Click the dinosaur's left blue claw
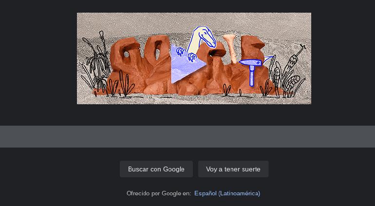The width and height of the screenshot is (375, 206). (x=181, y=51)
